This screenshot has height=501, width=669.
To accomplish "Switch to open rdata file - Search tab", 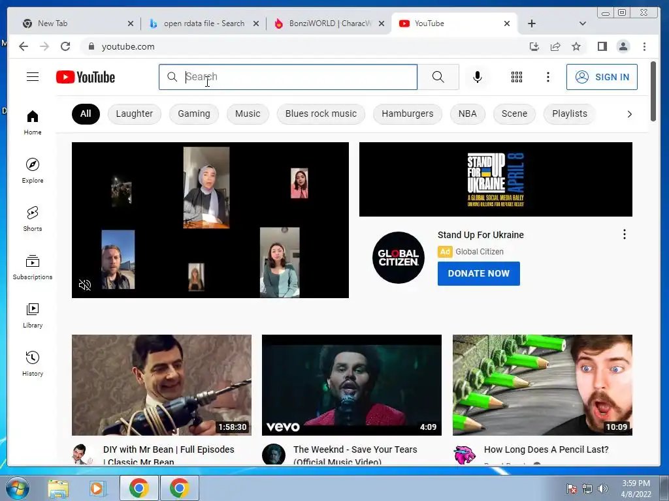I will (203, 23).
